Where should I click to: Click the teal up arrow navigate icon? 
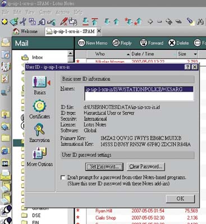116,22
